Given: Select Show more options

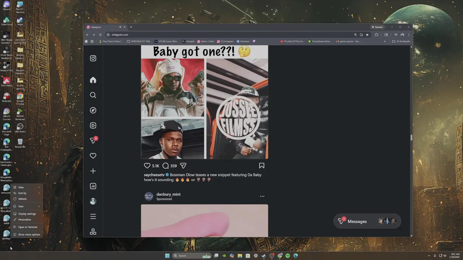Looking at the screenshot, I should click(x=26, y=235).
